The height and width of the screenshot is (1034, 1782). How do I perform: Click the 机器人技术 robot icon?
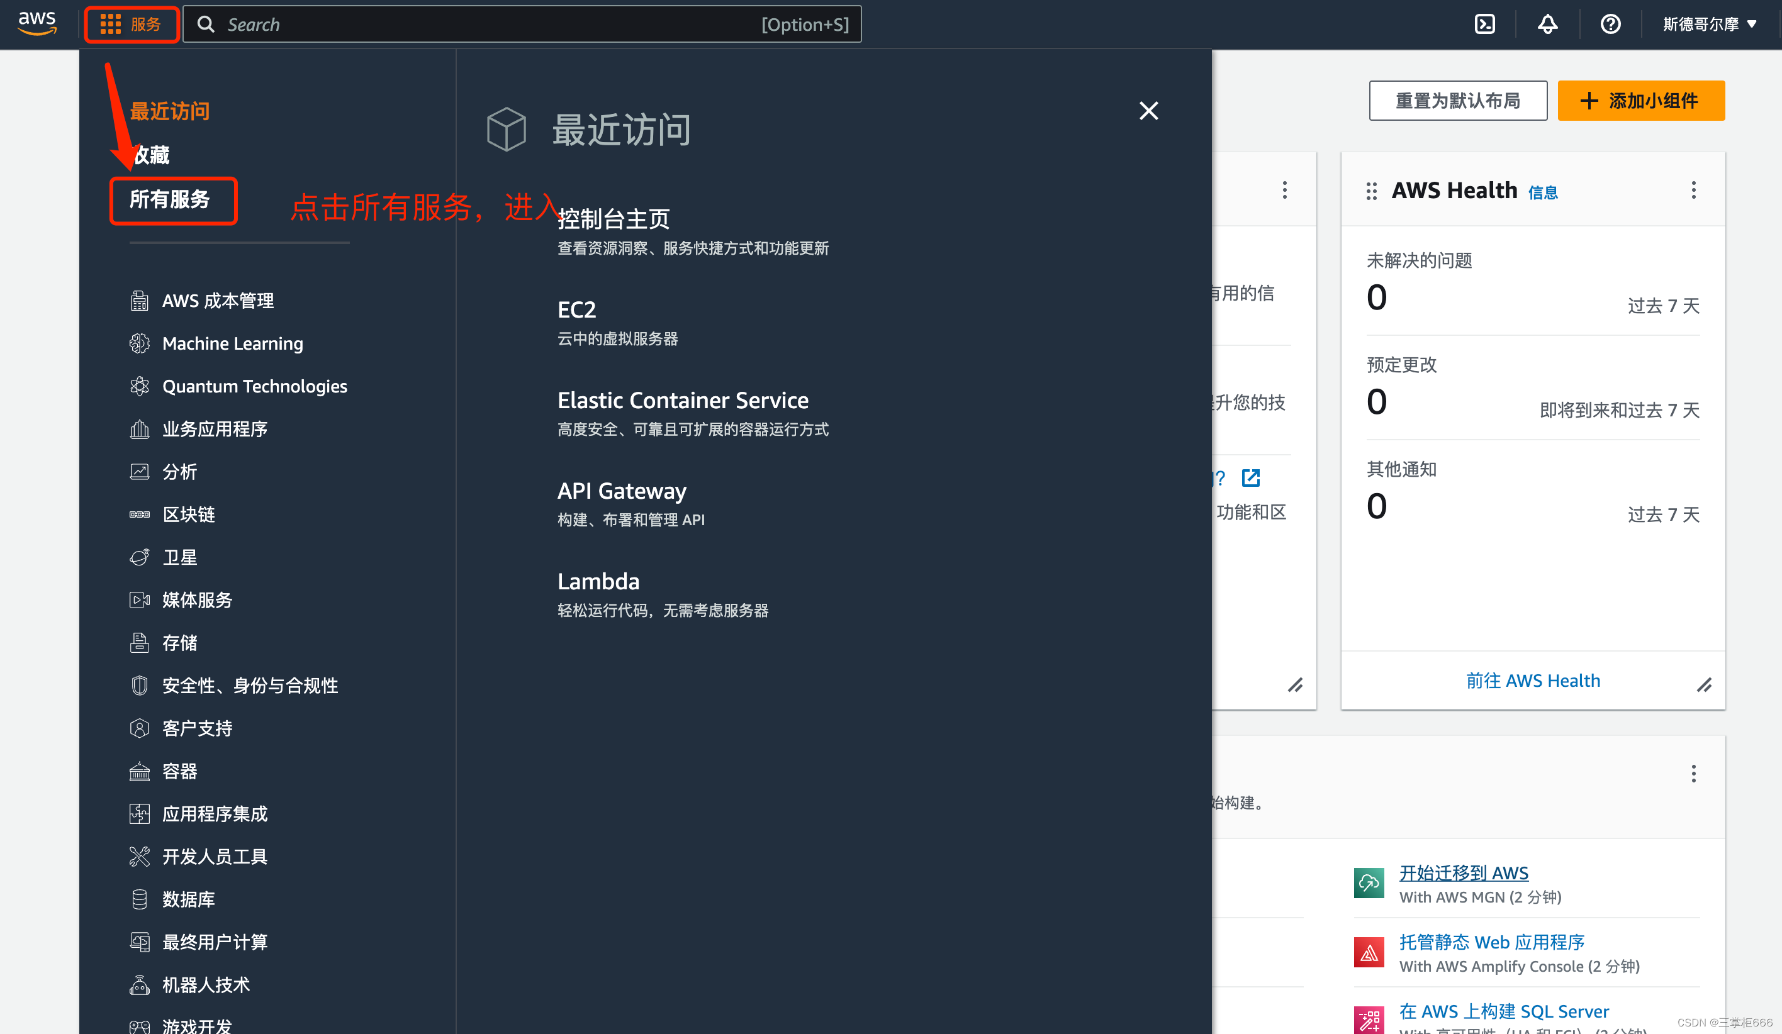[139, 984]
